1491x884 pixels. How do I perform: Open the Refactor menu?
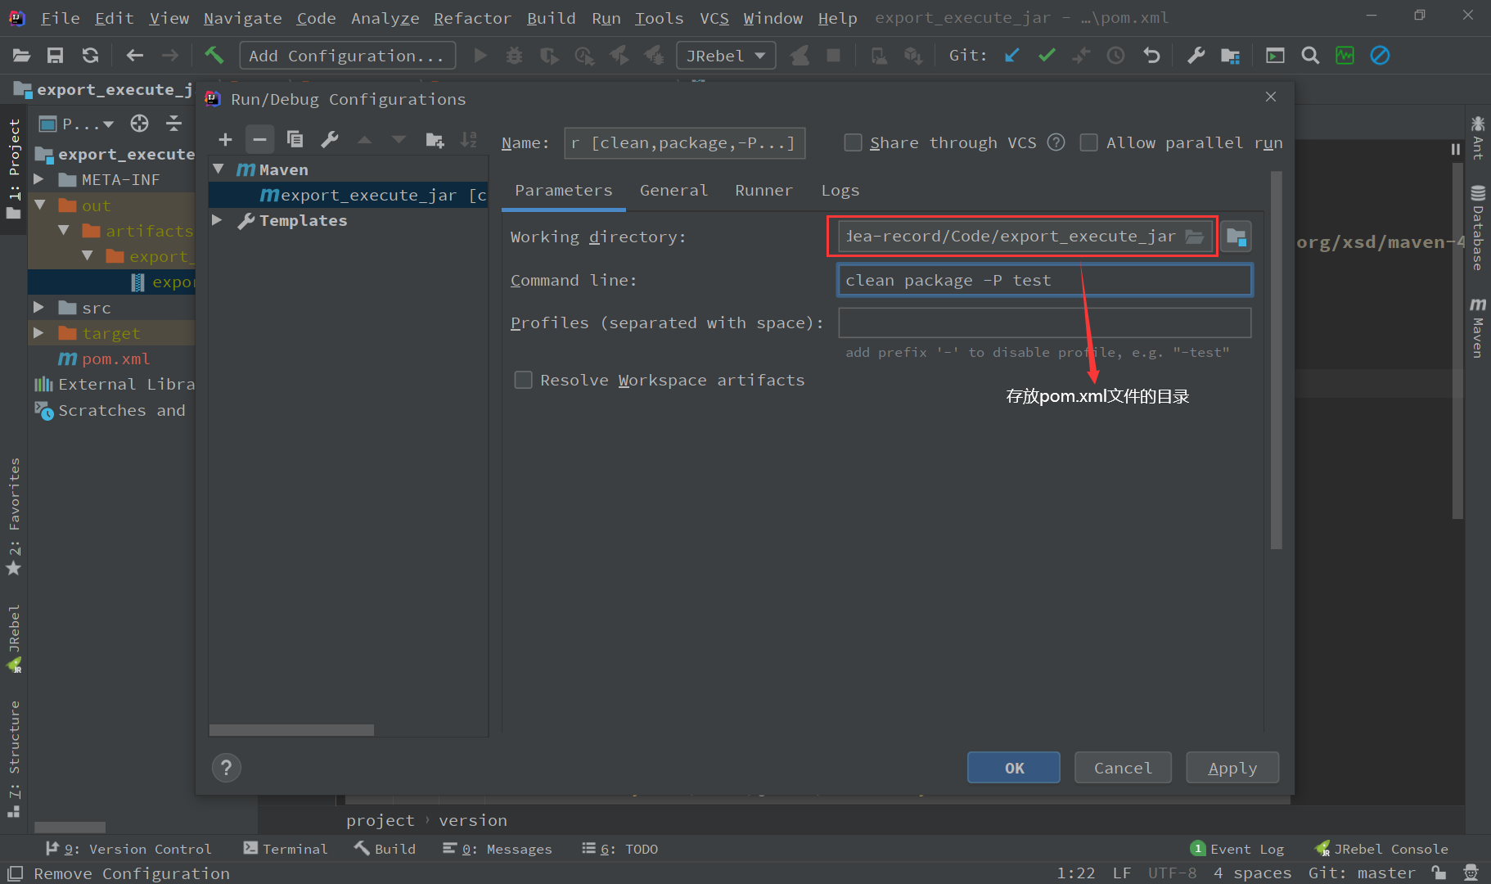472,18
